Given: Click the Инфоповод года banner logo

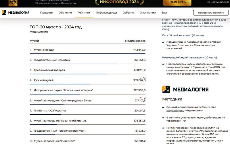Looking at the screenshot, I should tap(13, 3).
